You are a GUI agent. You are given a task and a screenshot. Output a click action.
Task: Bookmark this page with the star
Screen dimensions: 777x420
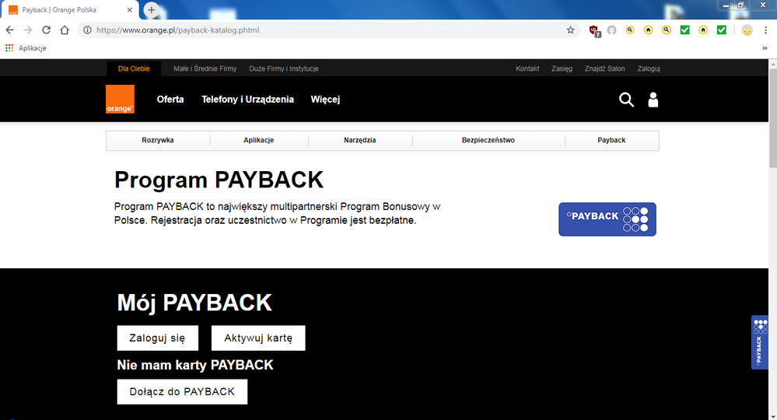570,30
